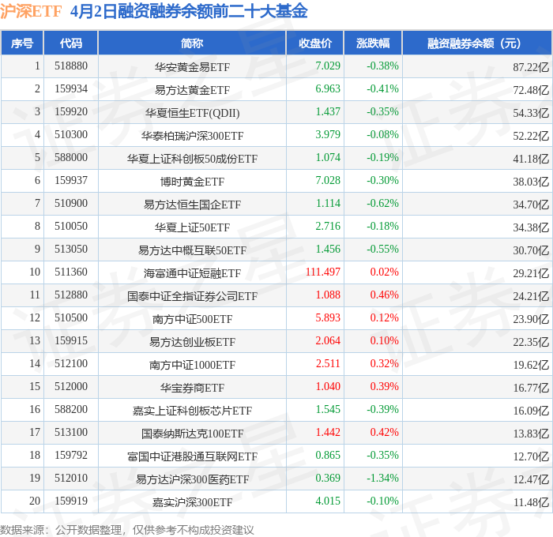Click fund name 易方达中概互联50ETF
The width and height of the screenshot is (553, 537).
tap(192, 250)
